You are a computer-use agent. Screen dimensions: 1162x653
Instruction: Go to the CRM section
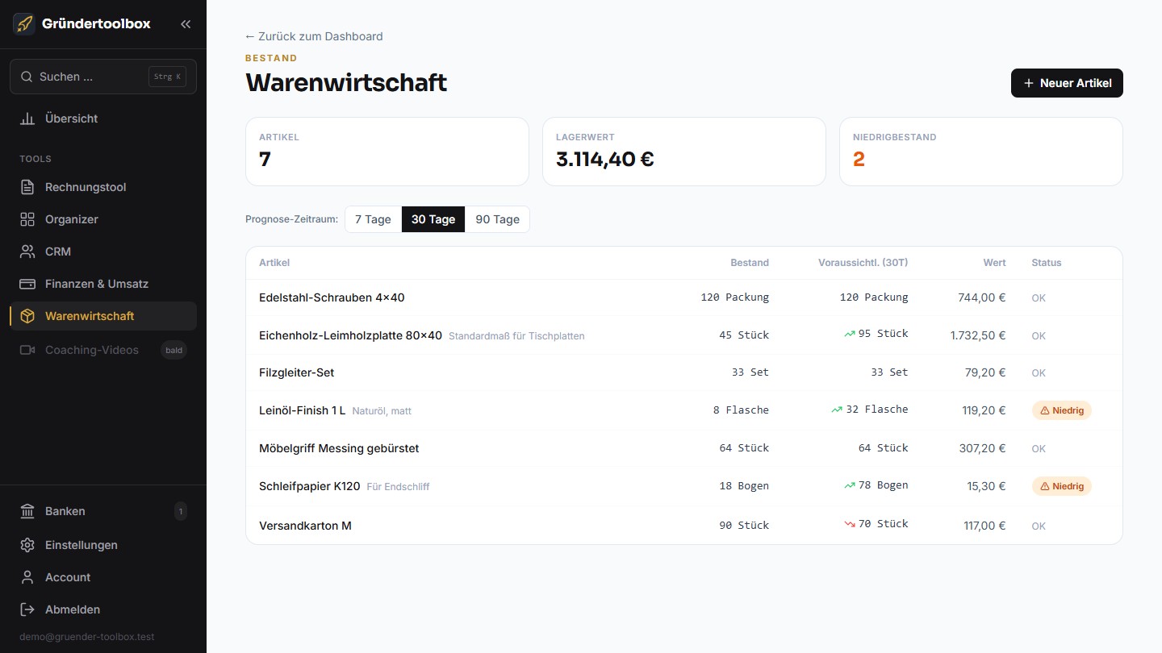103,252
